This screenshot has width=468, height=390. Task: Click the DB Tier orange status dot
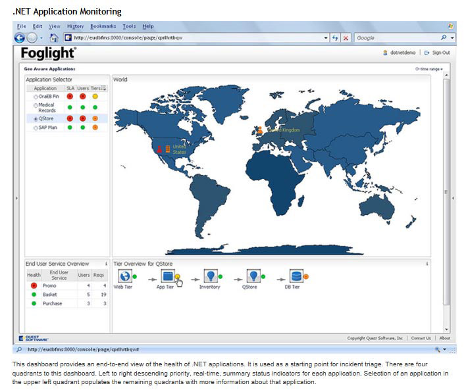pos(306,277)
